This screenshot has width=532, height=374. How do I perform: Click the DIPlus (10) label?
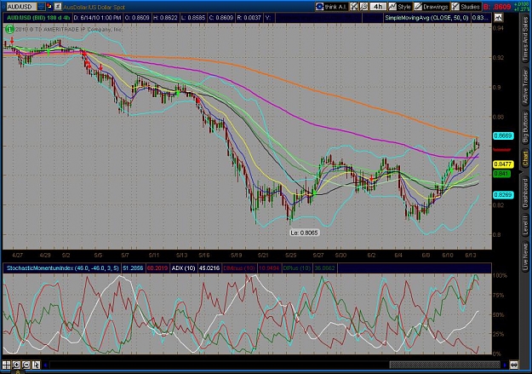[296, 268]
